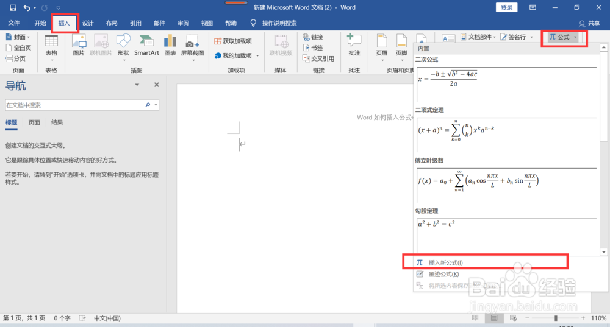
Task: Select the 审阅 ribbon tab
Action: click(x=183, y=23)
